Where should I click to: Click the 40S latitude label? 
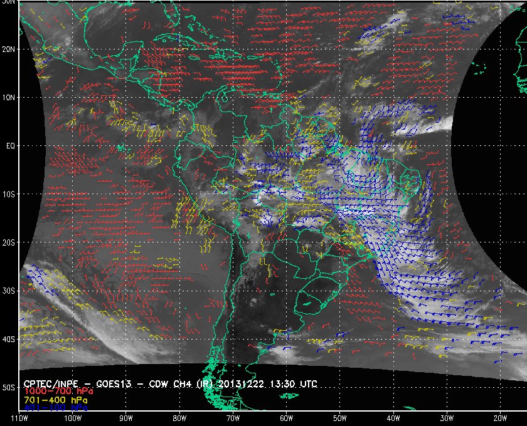click(8, 339)
